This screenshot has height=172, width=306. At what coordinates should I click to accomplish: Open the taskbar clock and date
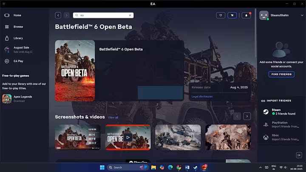tap(296, 167)
